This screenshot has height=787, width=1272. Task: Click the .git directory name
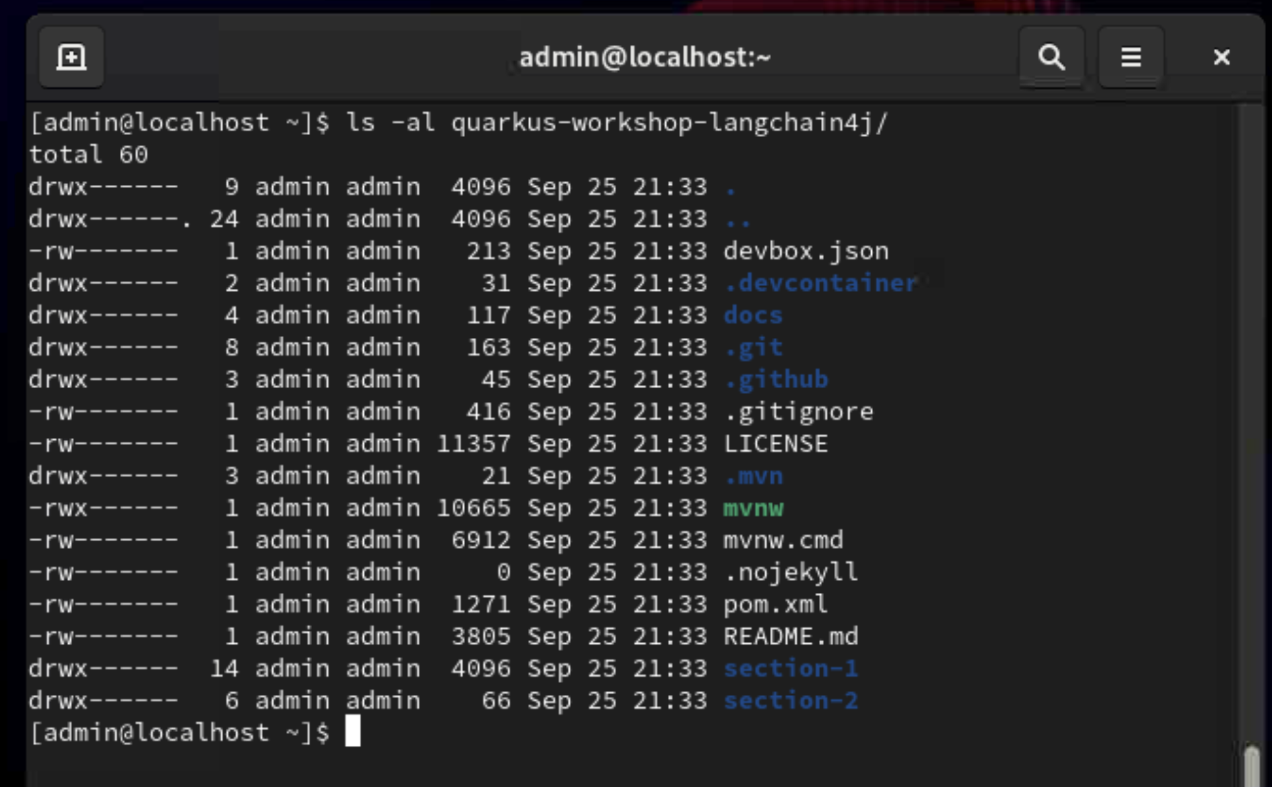click(x=753, y=347)
